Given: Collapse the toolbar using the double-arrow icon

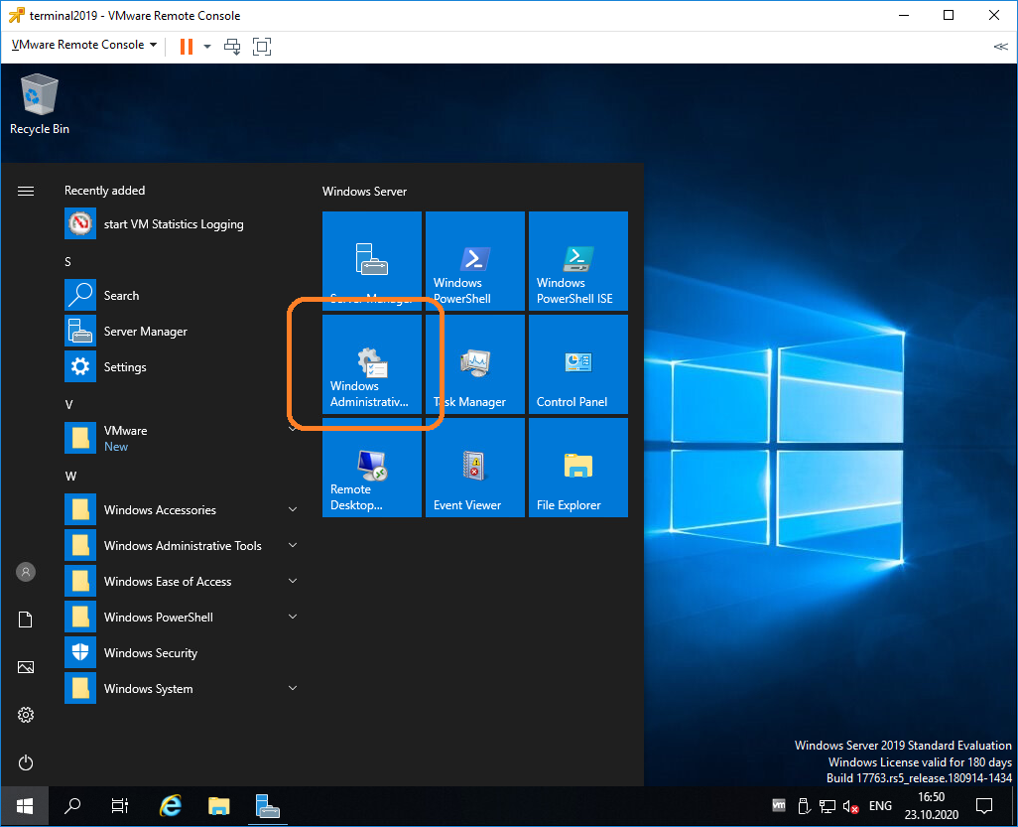Looking at the screenshot, I should pos(1000,46).
